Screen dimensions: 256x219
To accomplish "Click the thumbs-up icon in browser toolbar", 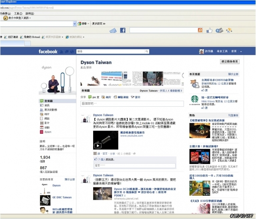I will [x=209, y=30].
